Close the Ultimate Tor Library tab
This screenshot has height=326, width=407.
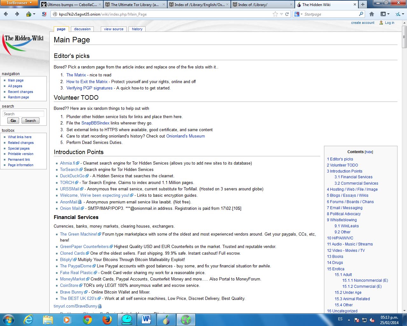click(164, 4)
